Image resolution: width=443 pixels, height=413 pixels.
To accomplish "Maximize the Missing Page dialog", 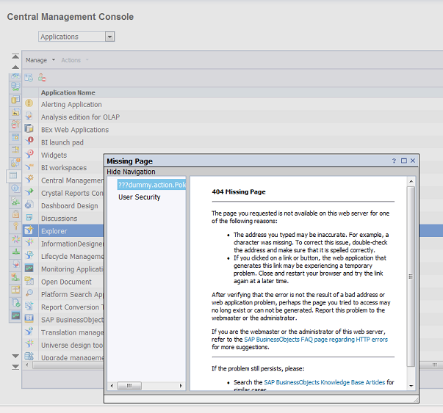I will tap(404, 161).
